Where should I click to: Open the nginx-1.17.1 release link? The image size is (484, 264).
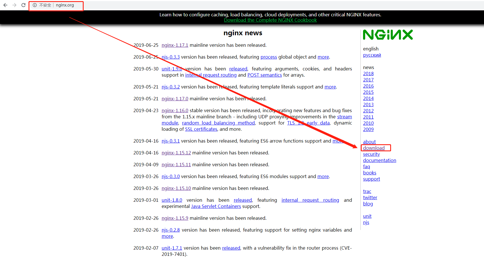click(x=175, y=45)
